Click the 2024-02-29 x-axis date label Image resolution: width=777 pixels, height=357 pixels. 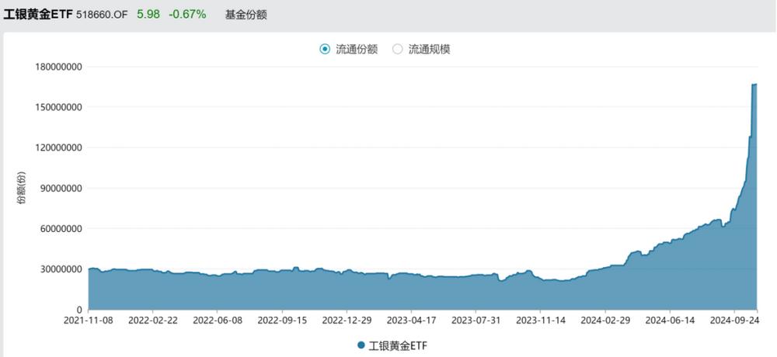[605, 320]
